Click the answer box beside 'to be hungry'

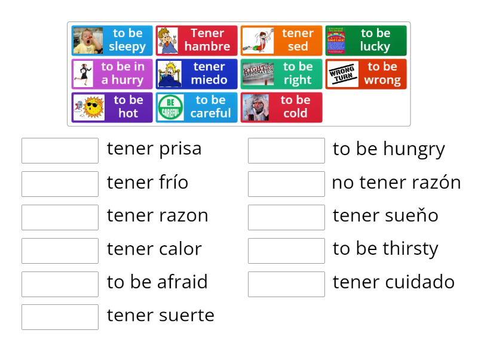[286, 151]
